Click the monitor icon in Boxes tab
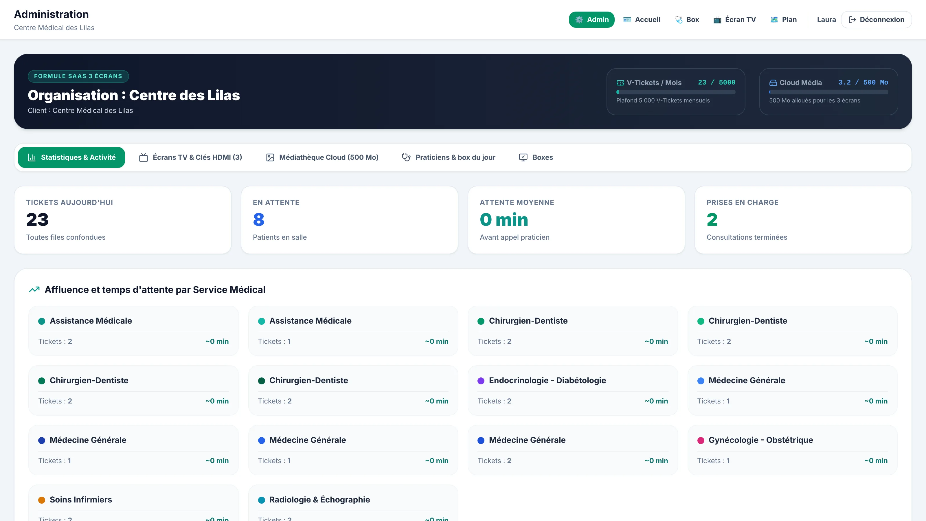926x521 pixels. click(x=523, y=157)
